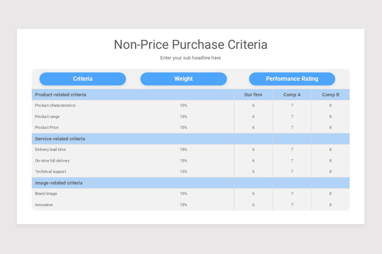
Task: Select the 15% weight next to Brand Image
Action: 184,193
